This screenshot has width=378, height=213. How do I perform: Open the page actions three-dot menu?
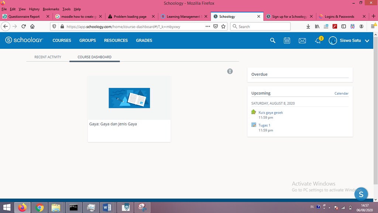pos(207,27)
